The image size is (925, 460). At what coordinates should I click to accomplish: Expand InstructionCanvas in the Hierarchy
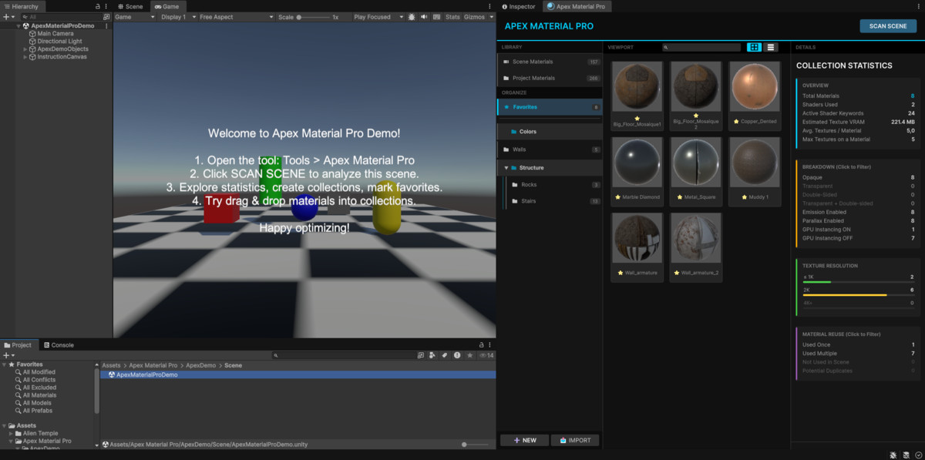click(25, 57)
